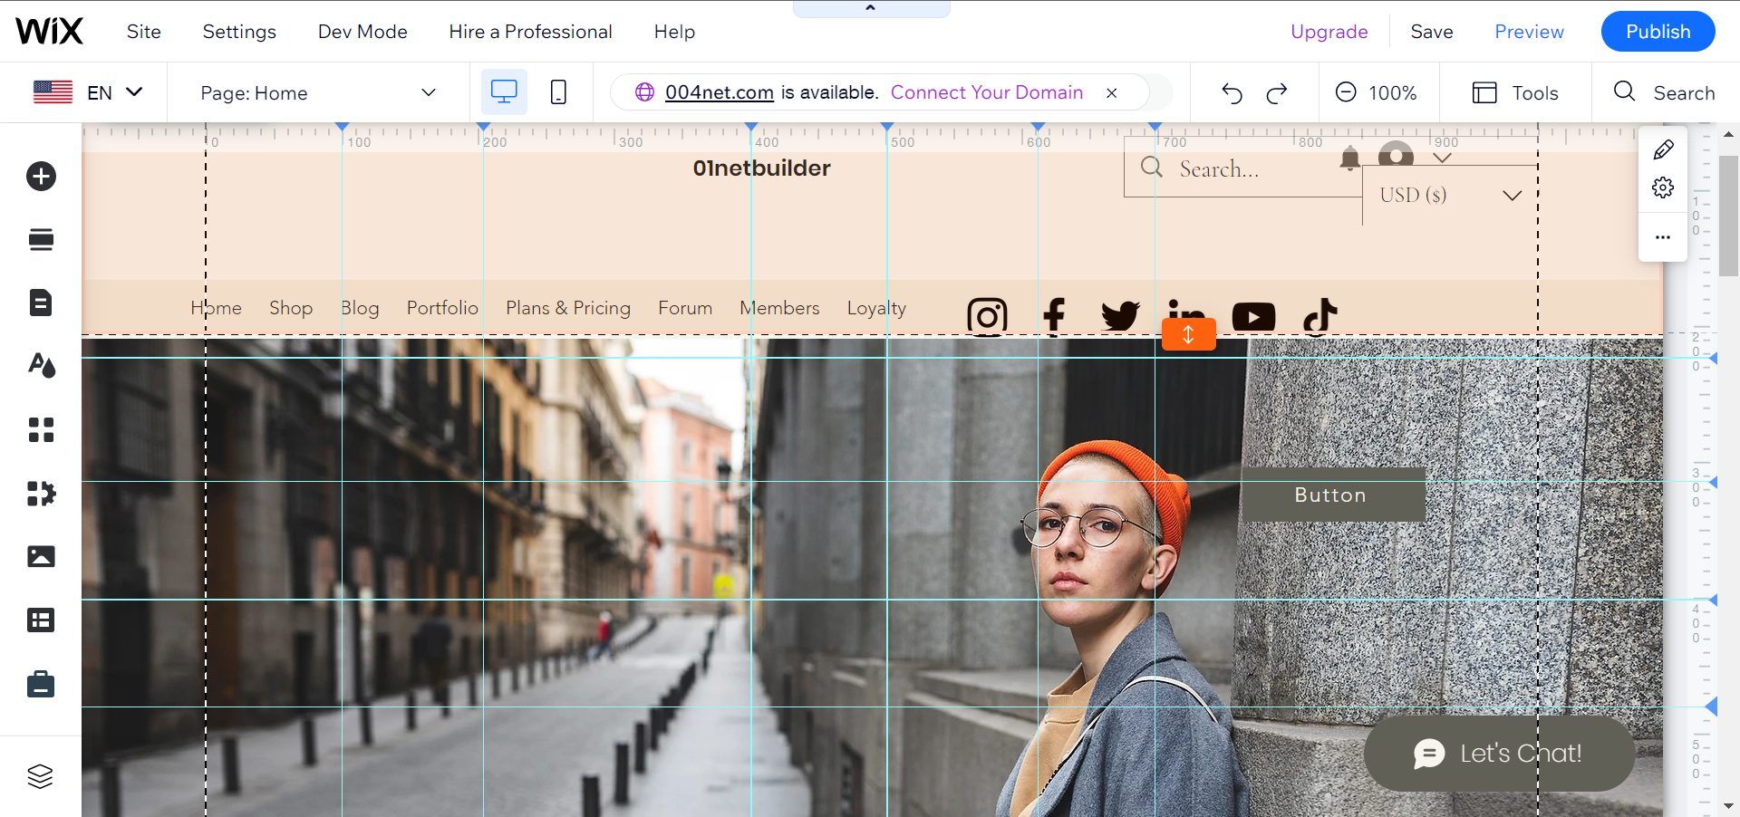Open the Layers panel icon
Viewport: 1740px width, 817px height.
point(41,776)
